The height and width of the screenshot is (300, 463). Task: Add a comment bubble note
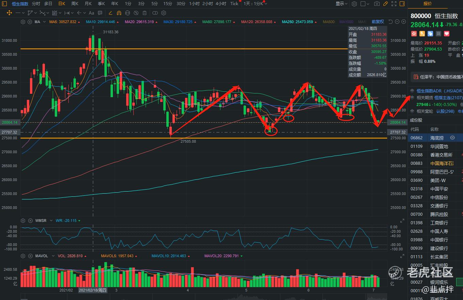point(100,13)
